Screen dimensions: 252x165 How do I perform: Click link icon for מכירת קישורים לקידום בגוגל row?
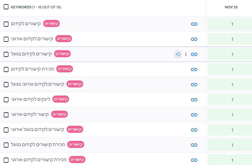coord(194,145)
